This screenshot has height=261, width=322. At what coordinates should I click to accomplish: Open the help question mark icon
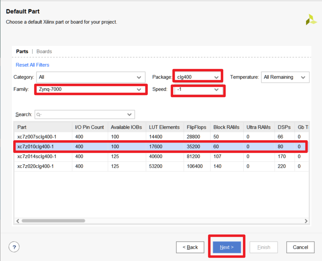point(14,247)
